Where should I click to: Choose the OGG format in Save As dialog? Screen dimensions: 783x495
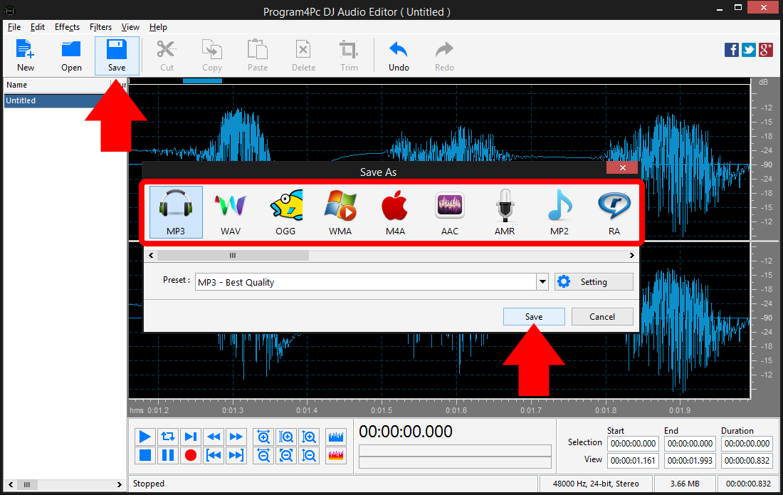pyautogui.click(x=285, y=212)
